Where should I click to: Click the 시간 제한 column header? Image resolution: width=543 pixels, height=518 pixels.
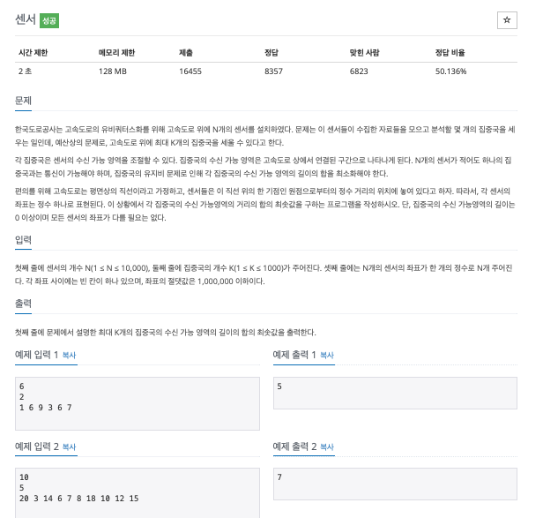(33, 53)
